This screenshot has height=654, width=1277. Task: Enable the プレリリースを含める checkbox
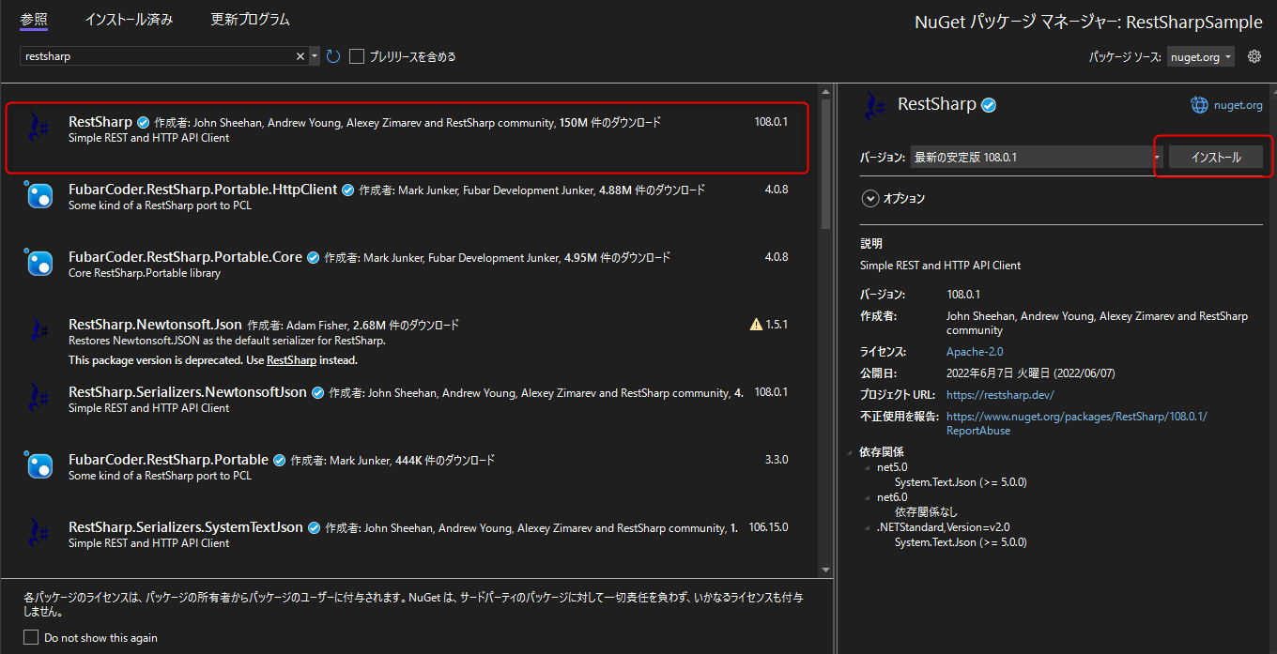click(356, 55)
